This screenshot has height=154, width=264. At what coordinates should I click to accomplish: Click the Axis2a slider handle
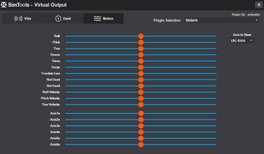tap(141, 120)
